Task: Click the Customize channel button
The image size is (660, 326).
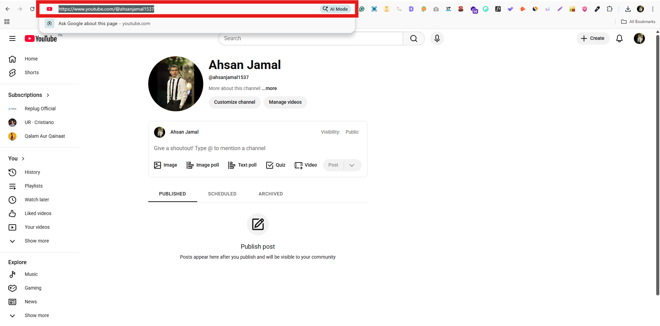Action: [x=234, y=102]
